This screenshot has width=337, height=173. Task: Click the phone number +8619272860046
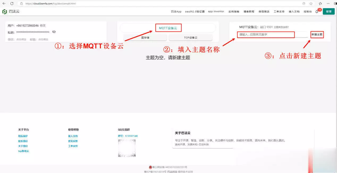(27, 26)
